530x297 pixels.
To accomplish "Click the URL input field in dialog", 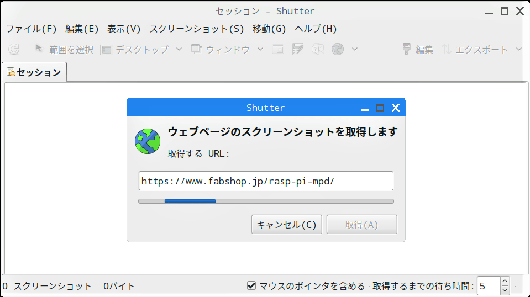I will pos(266,181).
